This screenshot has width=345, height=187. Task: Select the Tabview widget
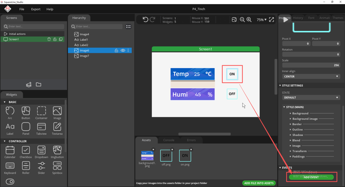click(41, 129)
